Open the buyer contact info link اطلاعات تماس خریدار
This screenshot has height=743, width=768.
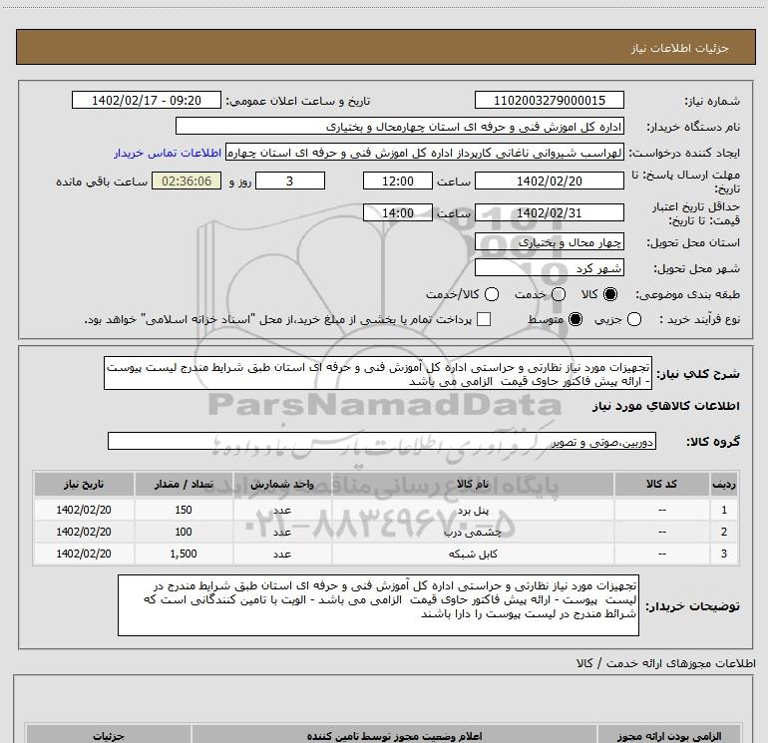168,153
